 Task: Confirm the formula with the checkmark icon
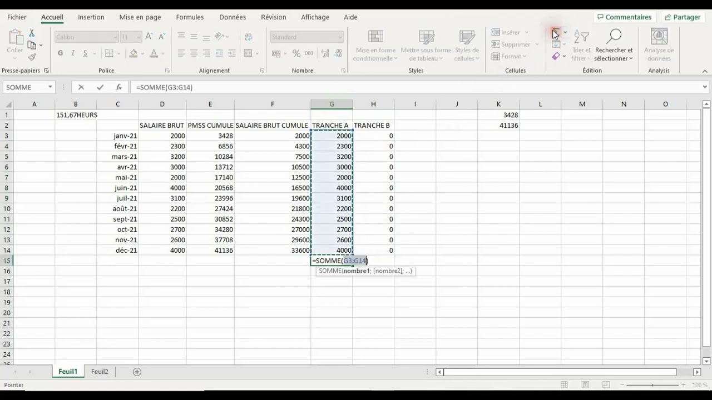tap(100, 87)
